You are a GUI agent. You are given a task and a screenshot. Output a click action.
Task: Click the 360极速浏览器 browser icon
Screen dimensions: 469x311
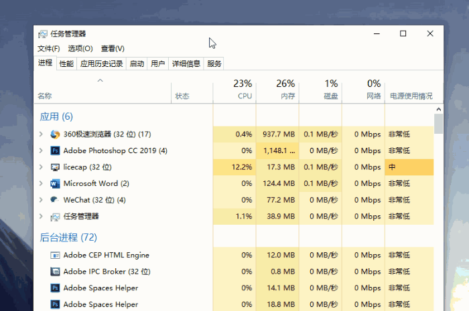point(56,134)
